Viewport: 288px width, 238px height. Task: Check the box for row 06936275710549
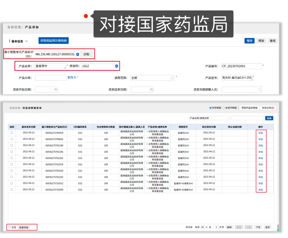click(12, 189)
